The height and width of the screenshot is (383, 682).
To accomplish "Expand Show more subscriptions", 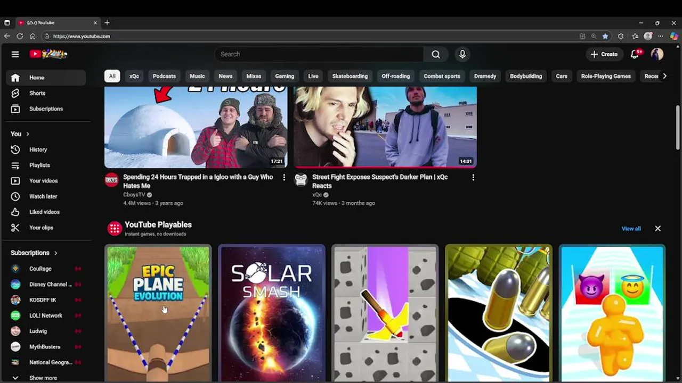I will pyautogui.click(x=46, y=378).
